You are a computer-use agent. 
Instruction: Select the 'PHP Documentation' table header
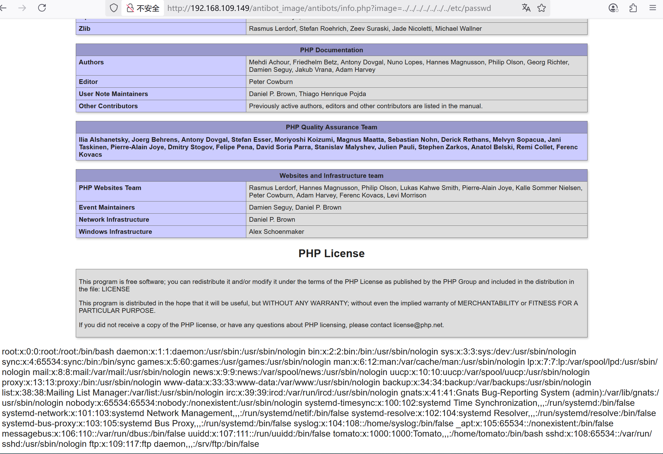point(331,50)
